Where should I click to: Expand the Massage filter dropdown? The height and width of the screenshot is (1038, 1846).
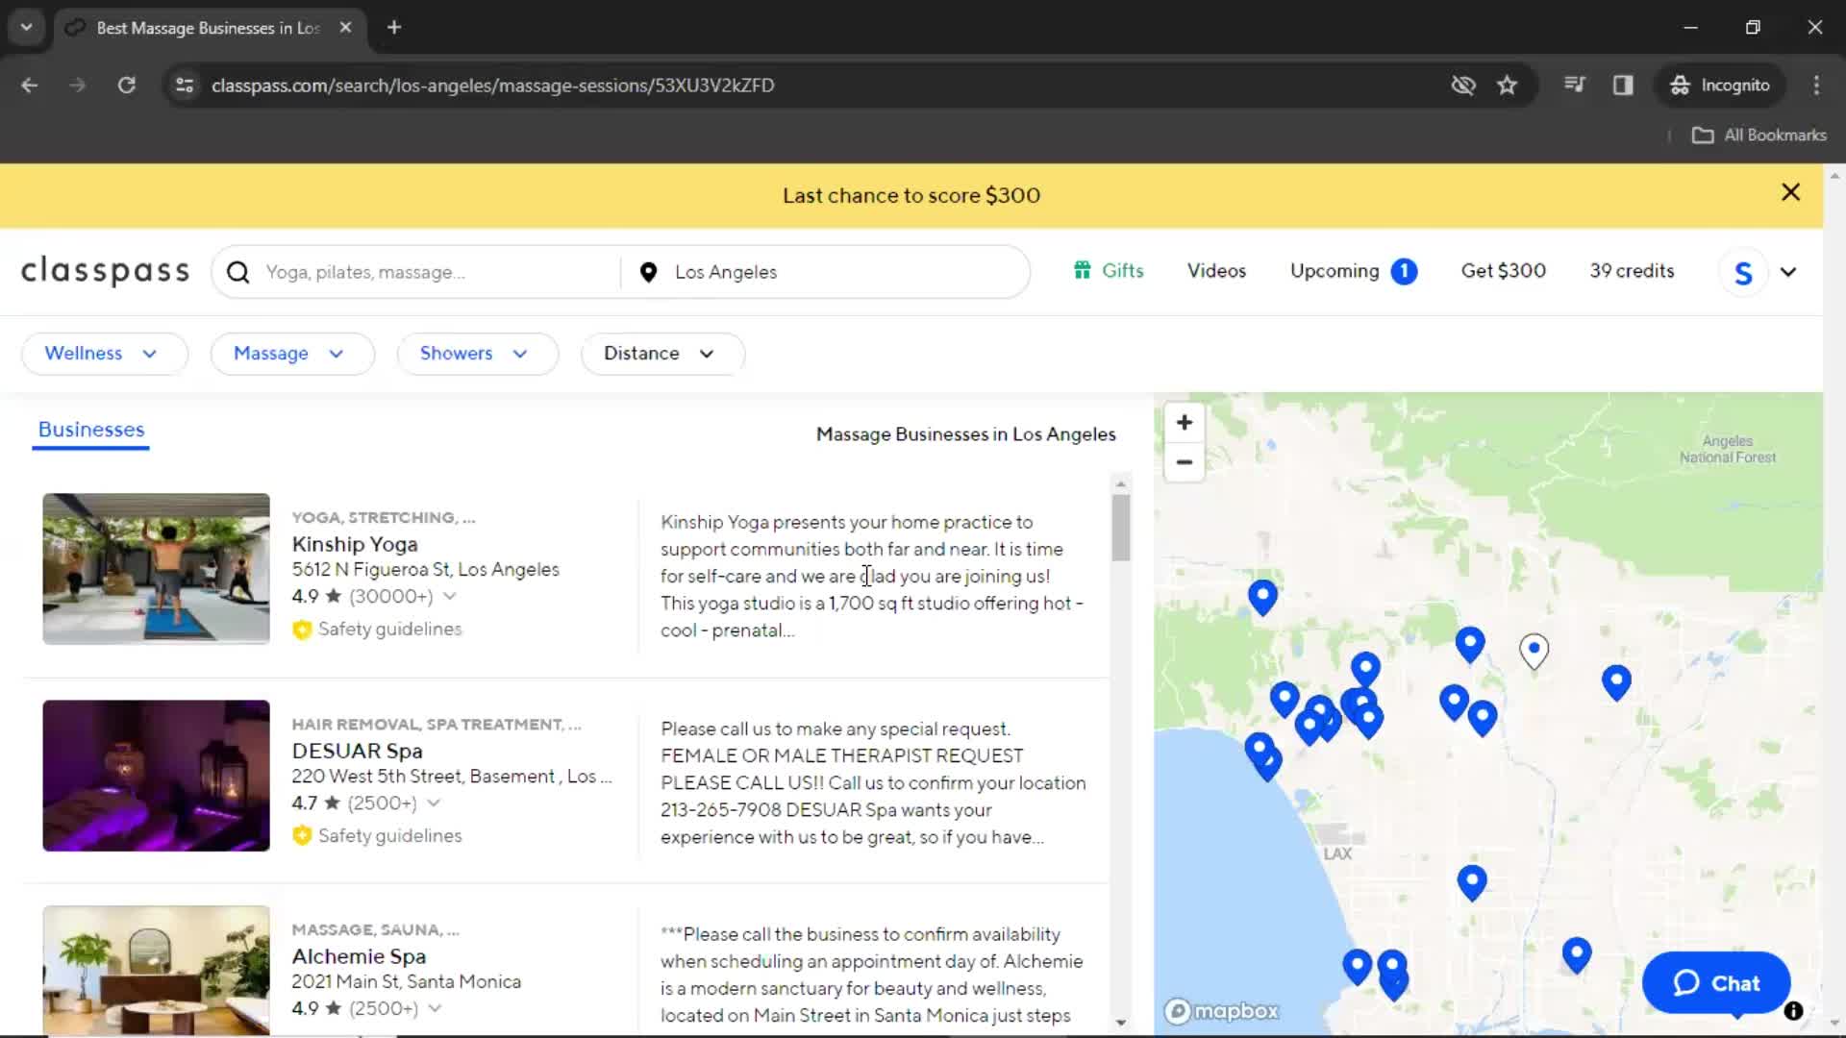pyautogui.click(x=292, y=354)
